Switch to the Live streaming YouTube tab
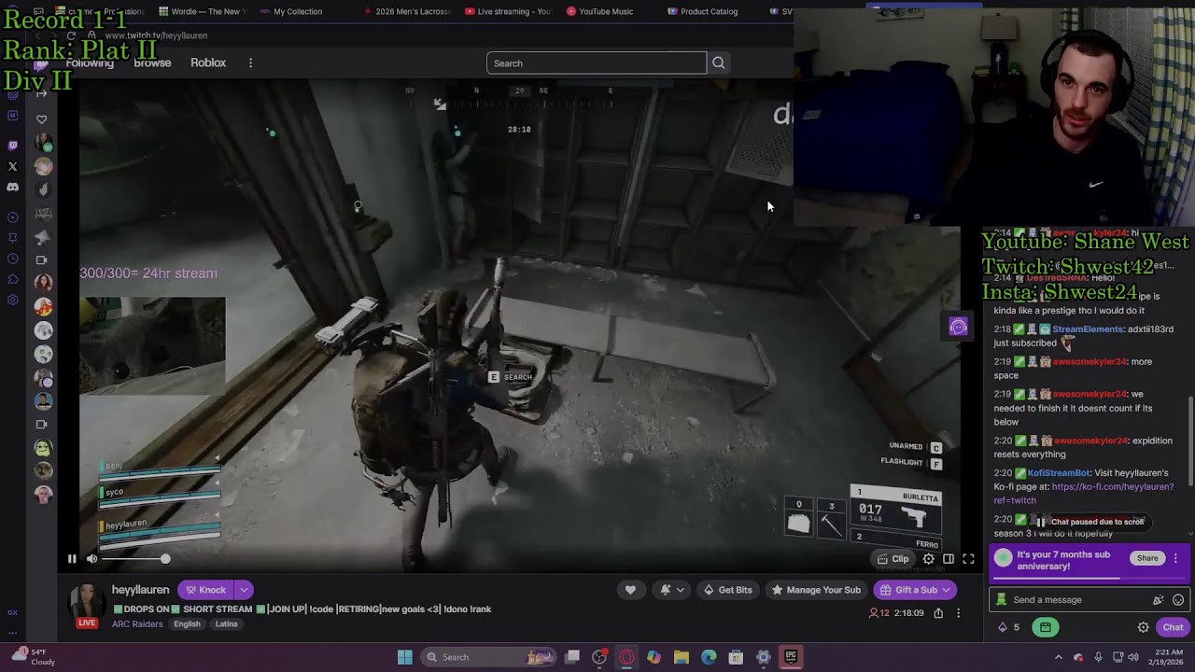 coord(508,11)
